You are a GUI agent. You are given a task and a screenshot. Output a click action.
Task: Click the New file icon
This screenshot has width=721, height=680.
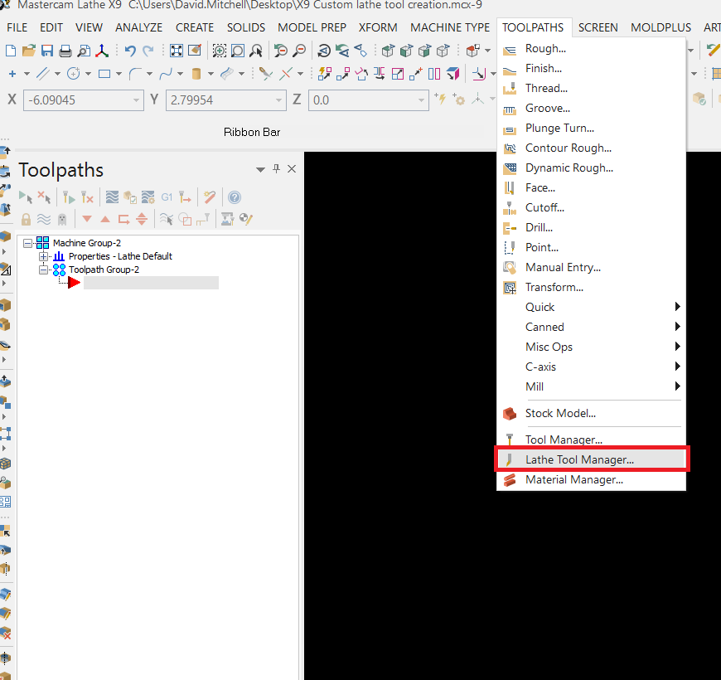pos(10,50)
